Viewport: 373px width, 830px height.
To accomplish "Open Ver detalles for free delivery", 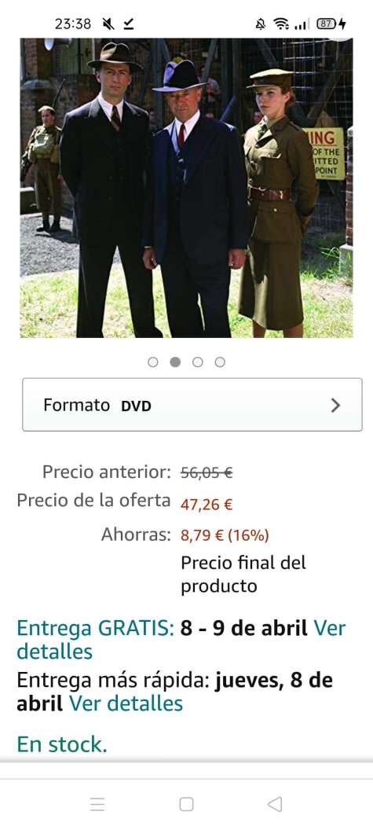I will (x=54, y=651).
